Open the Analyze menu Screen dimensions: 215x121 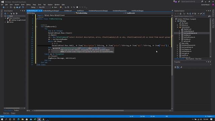50,4
